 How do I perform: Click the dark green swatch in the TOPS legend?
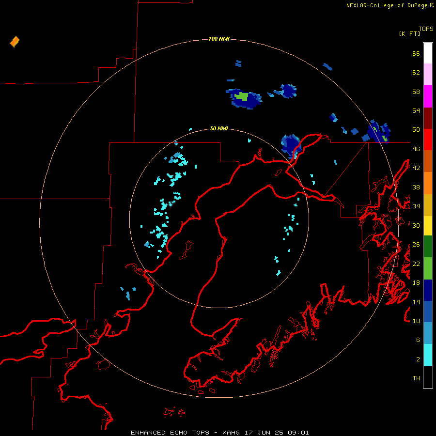coord(428,247)
